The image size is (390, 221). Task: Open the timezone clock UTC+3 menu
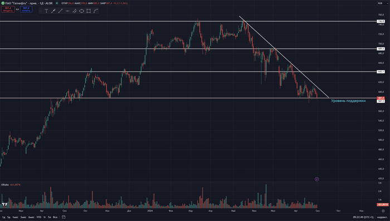(x=363, y=217)
